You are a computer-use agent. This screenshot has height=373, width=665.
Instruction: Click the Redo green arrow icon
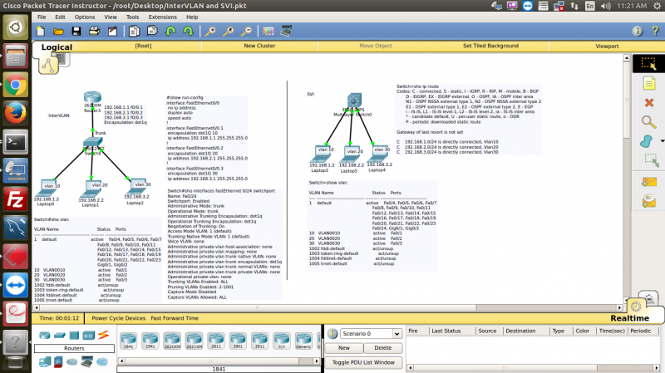[x=189, y=31]
